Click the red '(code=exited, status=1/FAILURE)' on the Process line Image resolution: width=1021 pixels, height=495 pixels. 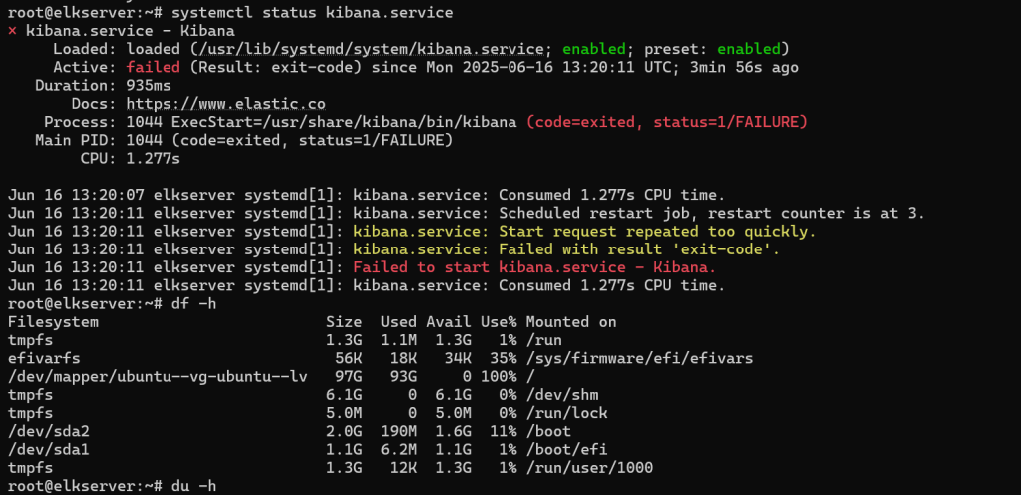click(x=667, y=122)
